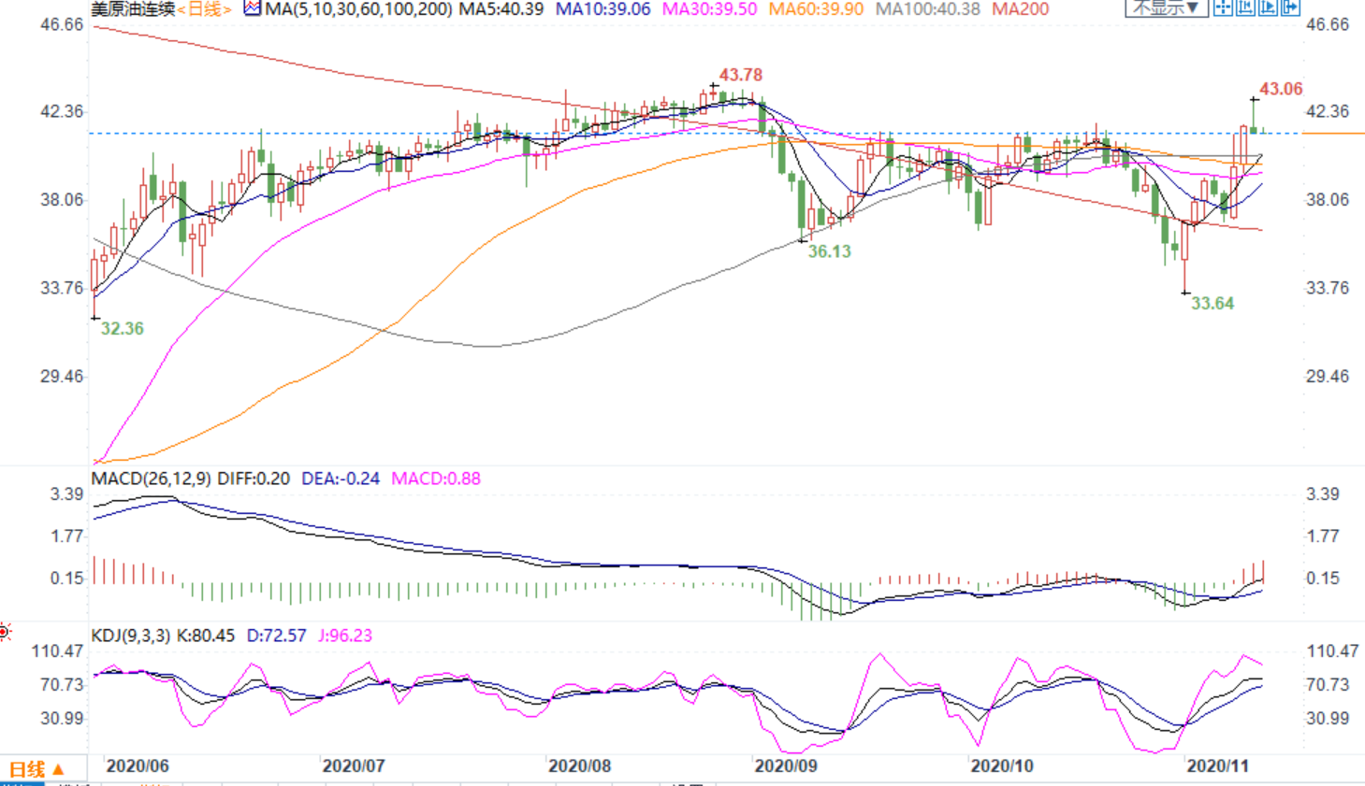1365x786 pixels.
Task: Click the red sun marker icon left of KDJ panel
Action: click(x=5, y=633)
